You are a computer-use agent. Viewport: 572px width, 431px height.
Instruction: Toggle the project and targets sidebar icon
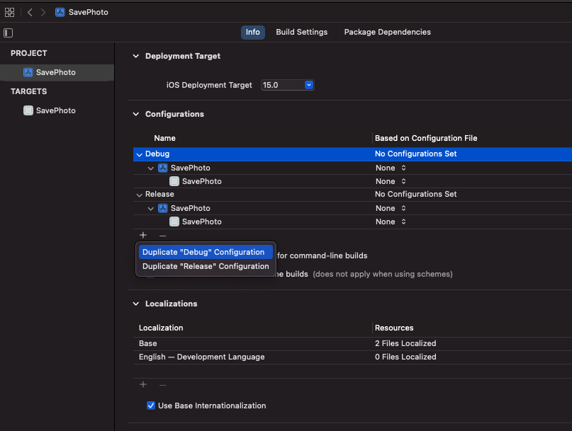tap(8, 33)
